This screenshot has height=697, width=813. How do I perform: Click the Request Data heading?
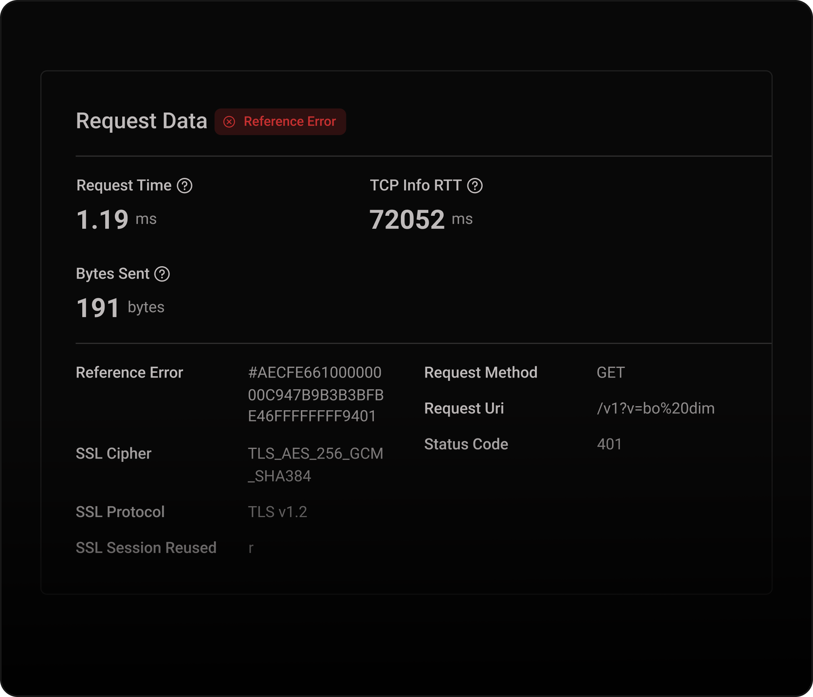[x=142, y=121]
